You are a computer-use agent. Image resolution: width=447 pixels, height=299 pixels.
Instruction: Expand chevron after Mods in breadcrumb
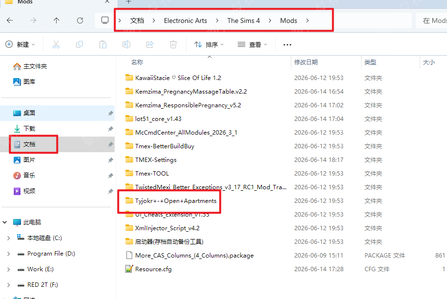point(307,20)
